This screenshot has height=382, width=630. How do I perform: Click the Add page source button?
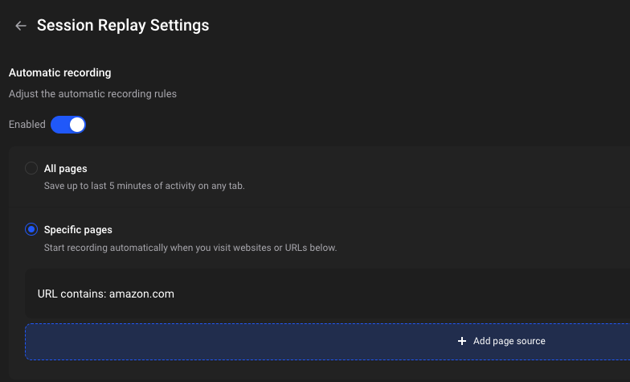328,341
